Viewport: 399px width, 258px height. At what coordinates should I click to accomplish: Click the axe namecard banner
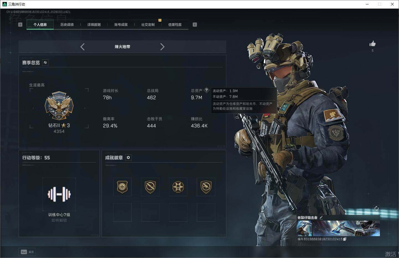pos(346,228)
